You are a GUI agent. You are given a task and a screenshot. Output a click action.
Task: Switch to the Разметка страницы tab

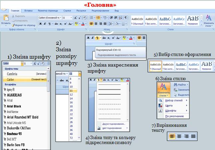[48, 11]
